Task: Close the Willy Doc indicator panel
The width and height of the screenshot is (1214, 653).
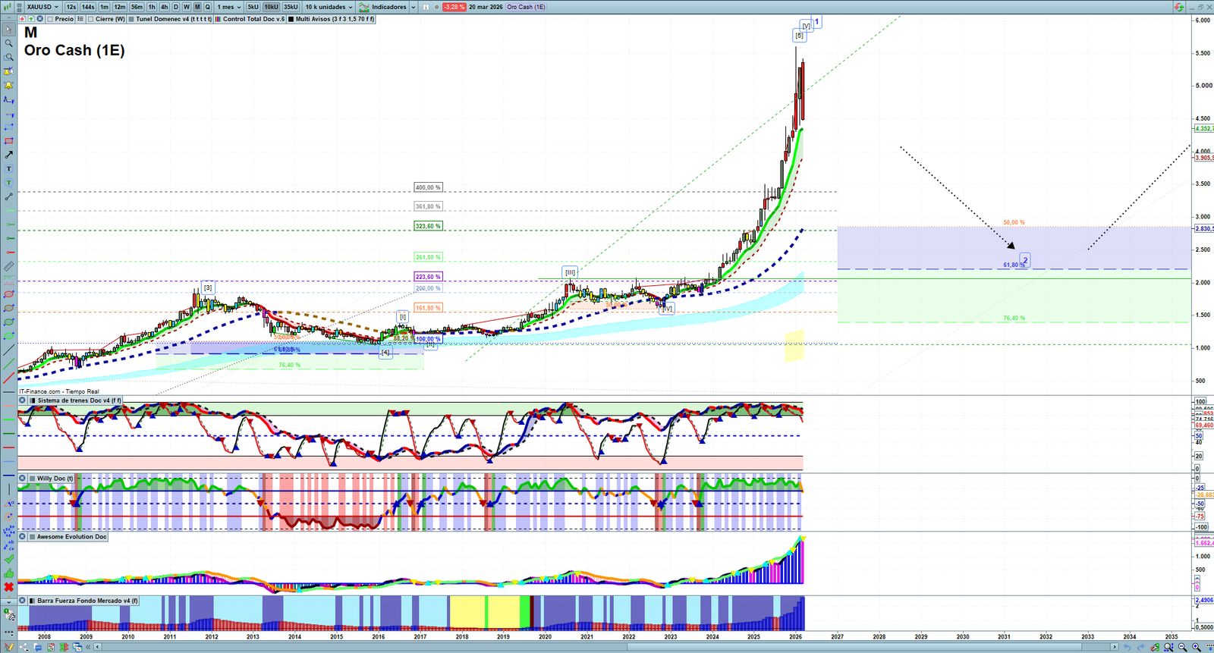Action: point(23,479)
